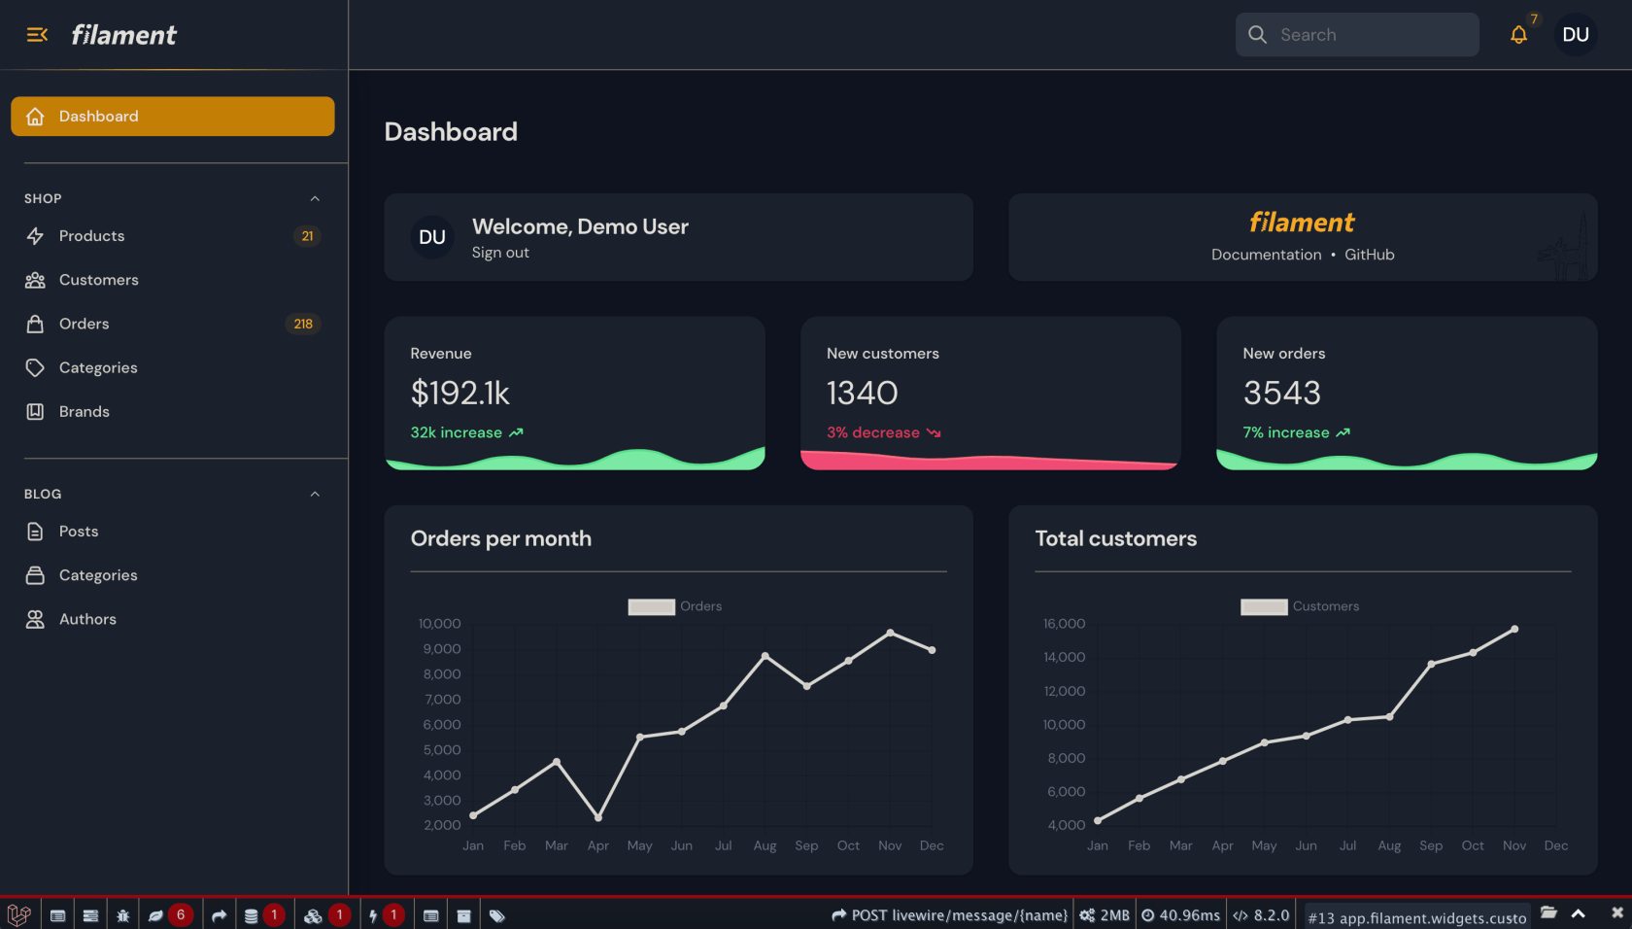Click the Revenue value $192.1k

459,393
